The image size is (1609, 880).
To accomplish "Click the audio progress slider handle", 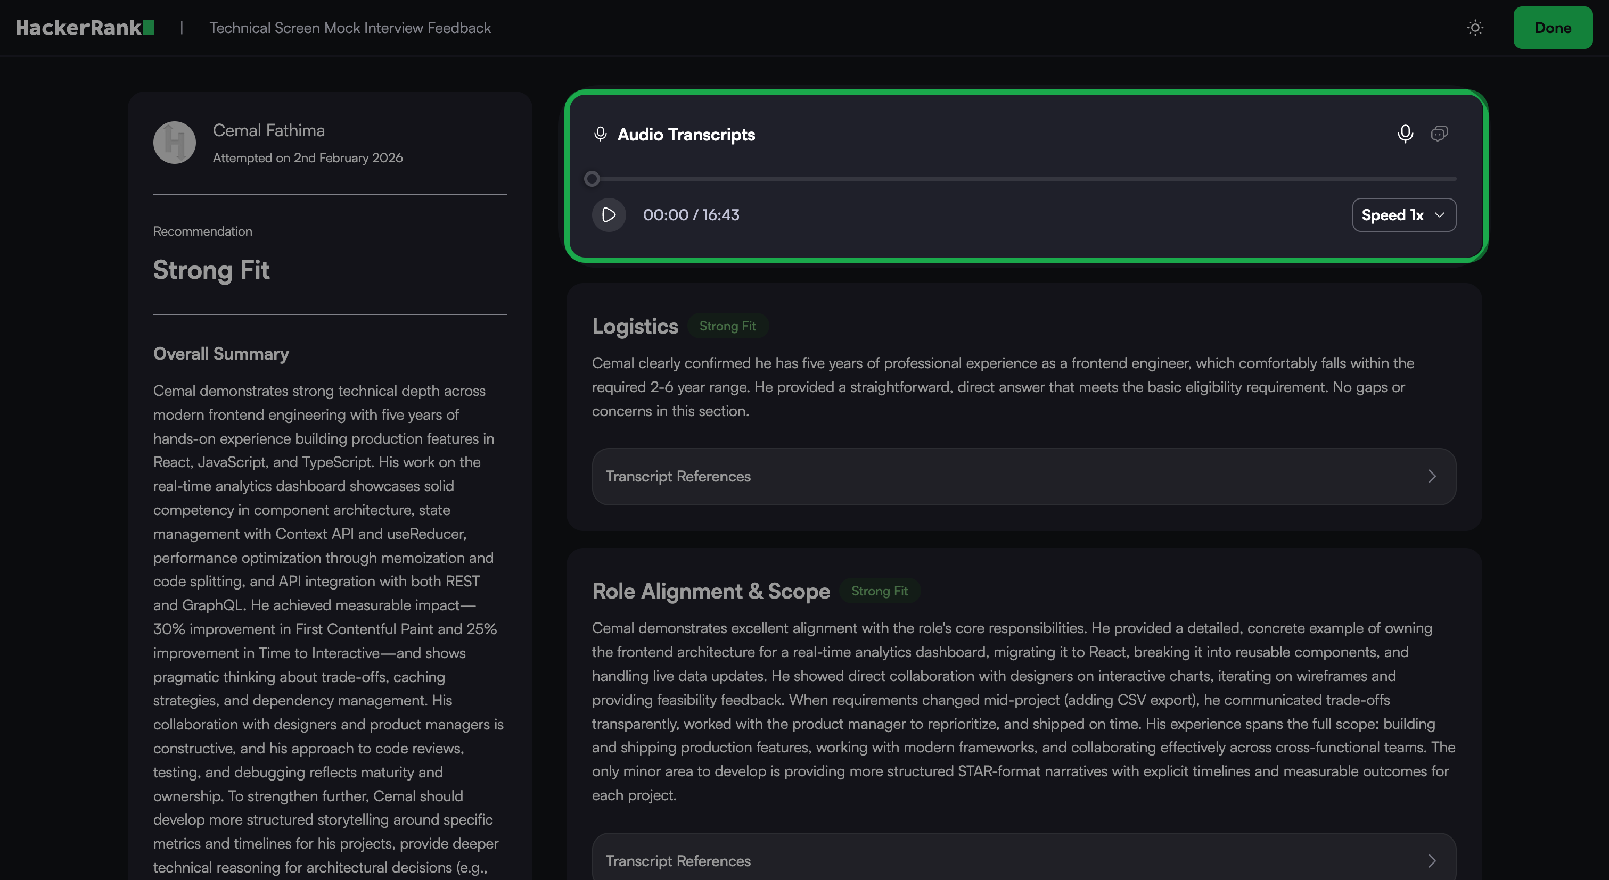I will [592, 179].
